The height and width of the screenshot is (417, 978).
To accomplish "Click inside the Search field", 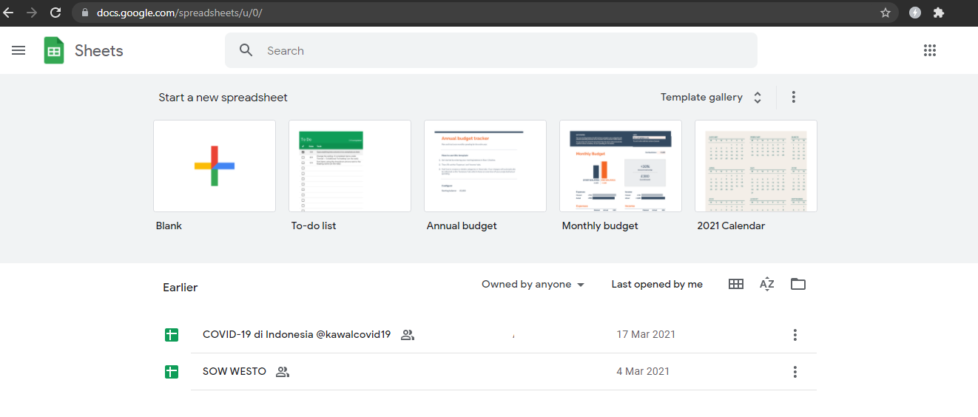I will click(x=491, y=50).
